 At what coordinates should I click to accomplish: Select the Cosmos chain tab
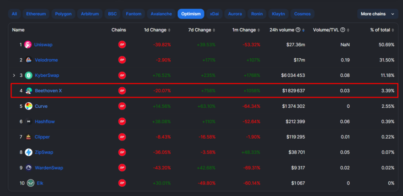303,14
